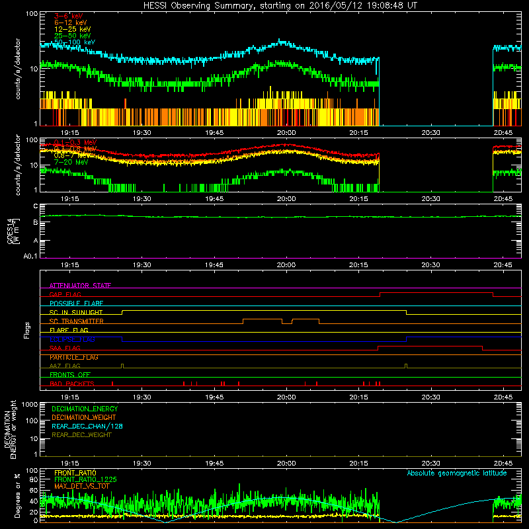Screen dimensions: 529x529
Task: Click the REAR_DEC_CHAN/128 legend entry
Action: 87,427
